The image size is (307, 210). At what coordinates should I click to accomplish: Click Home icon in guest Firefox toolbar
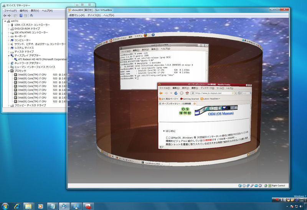tap(187, 93)
